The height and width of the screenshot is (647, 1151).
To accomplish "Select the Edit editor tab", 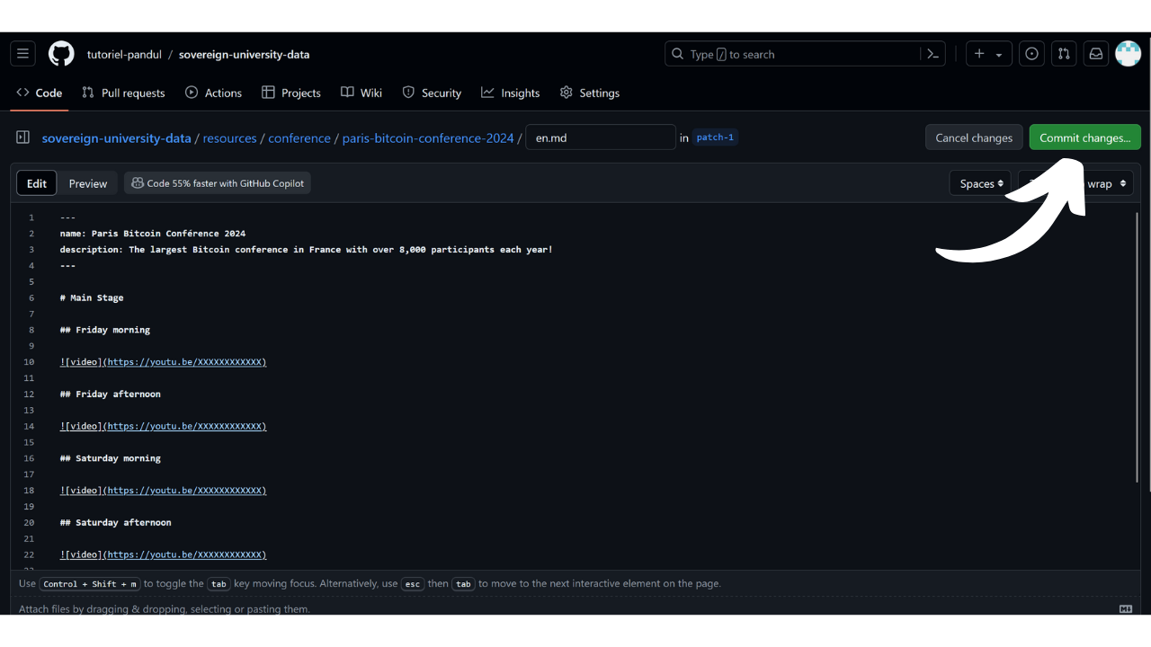I will point(37,183).
